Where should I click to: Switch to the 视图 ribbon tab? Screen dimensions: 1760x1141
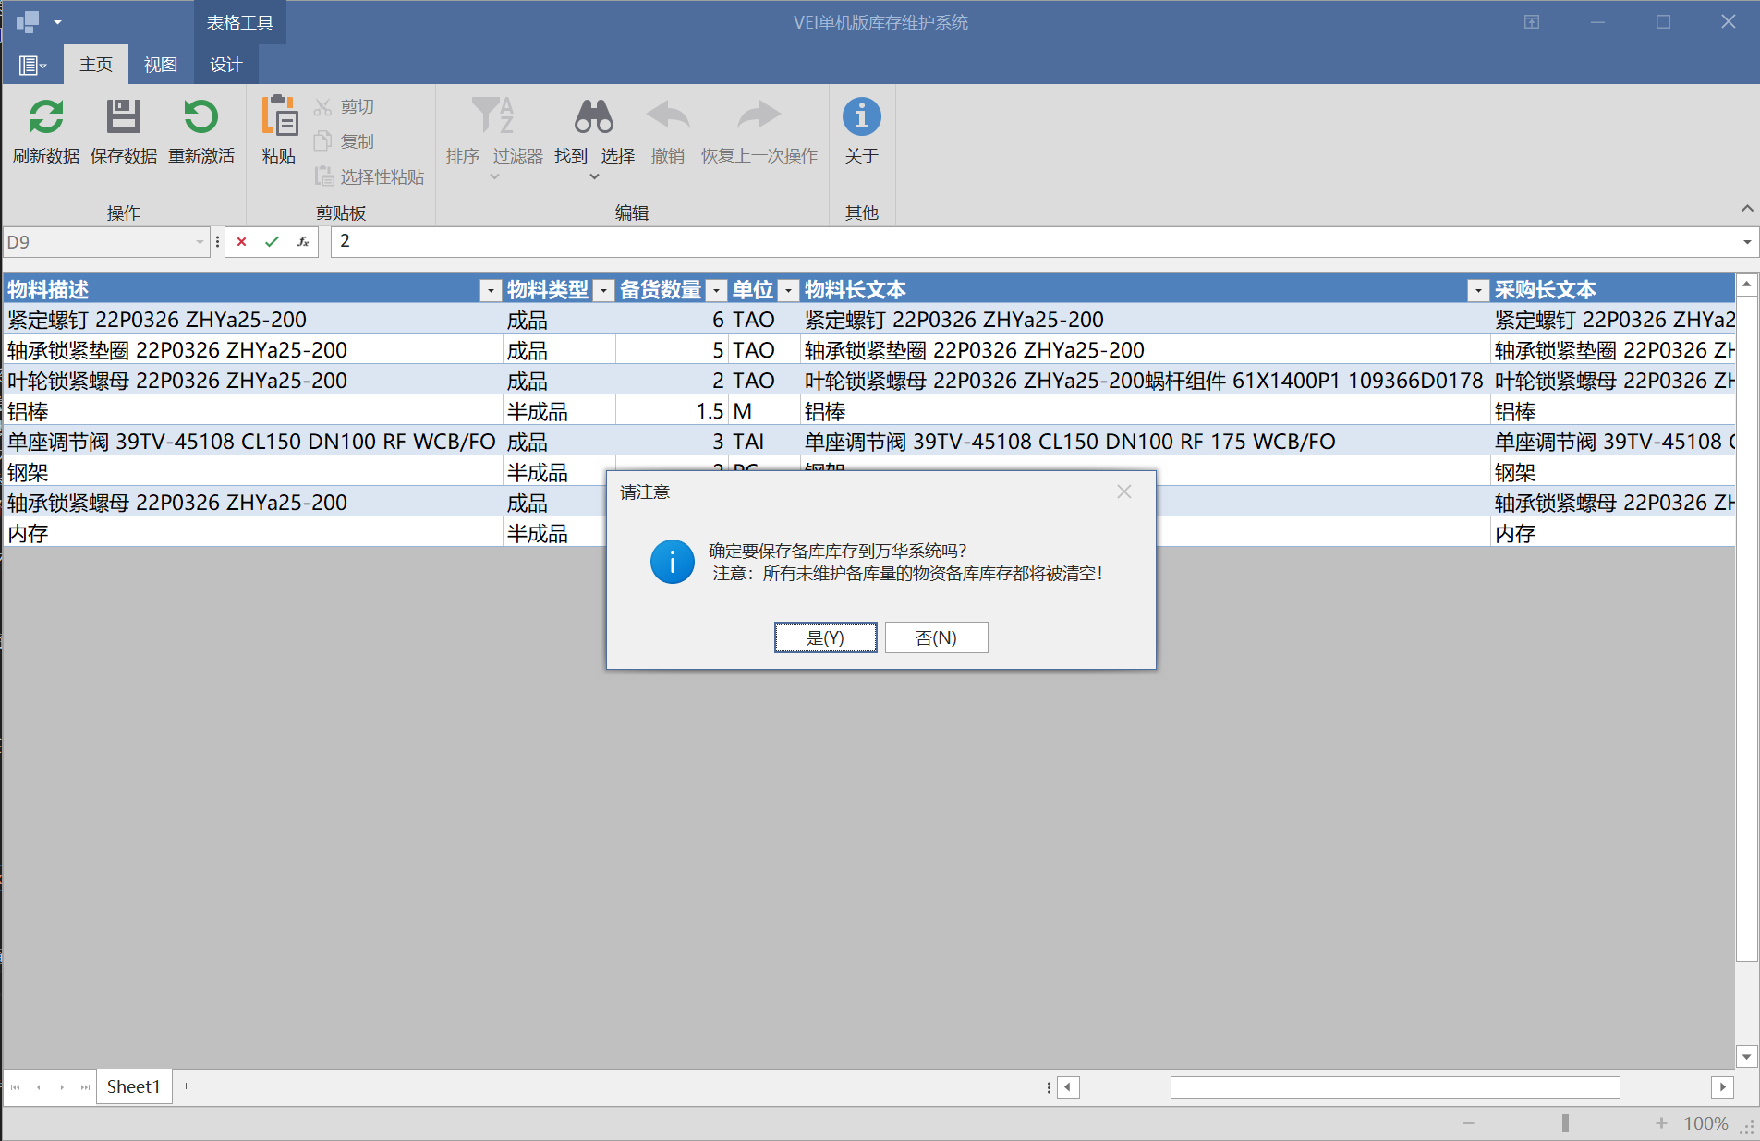[161, 64]
